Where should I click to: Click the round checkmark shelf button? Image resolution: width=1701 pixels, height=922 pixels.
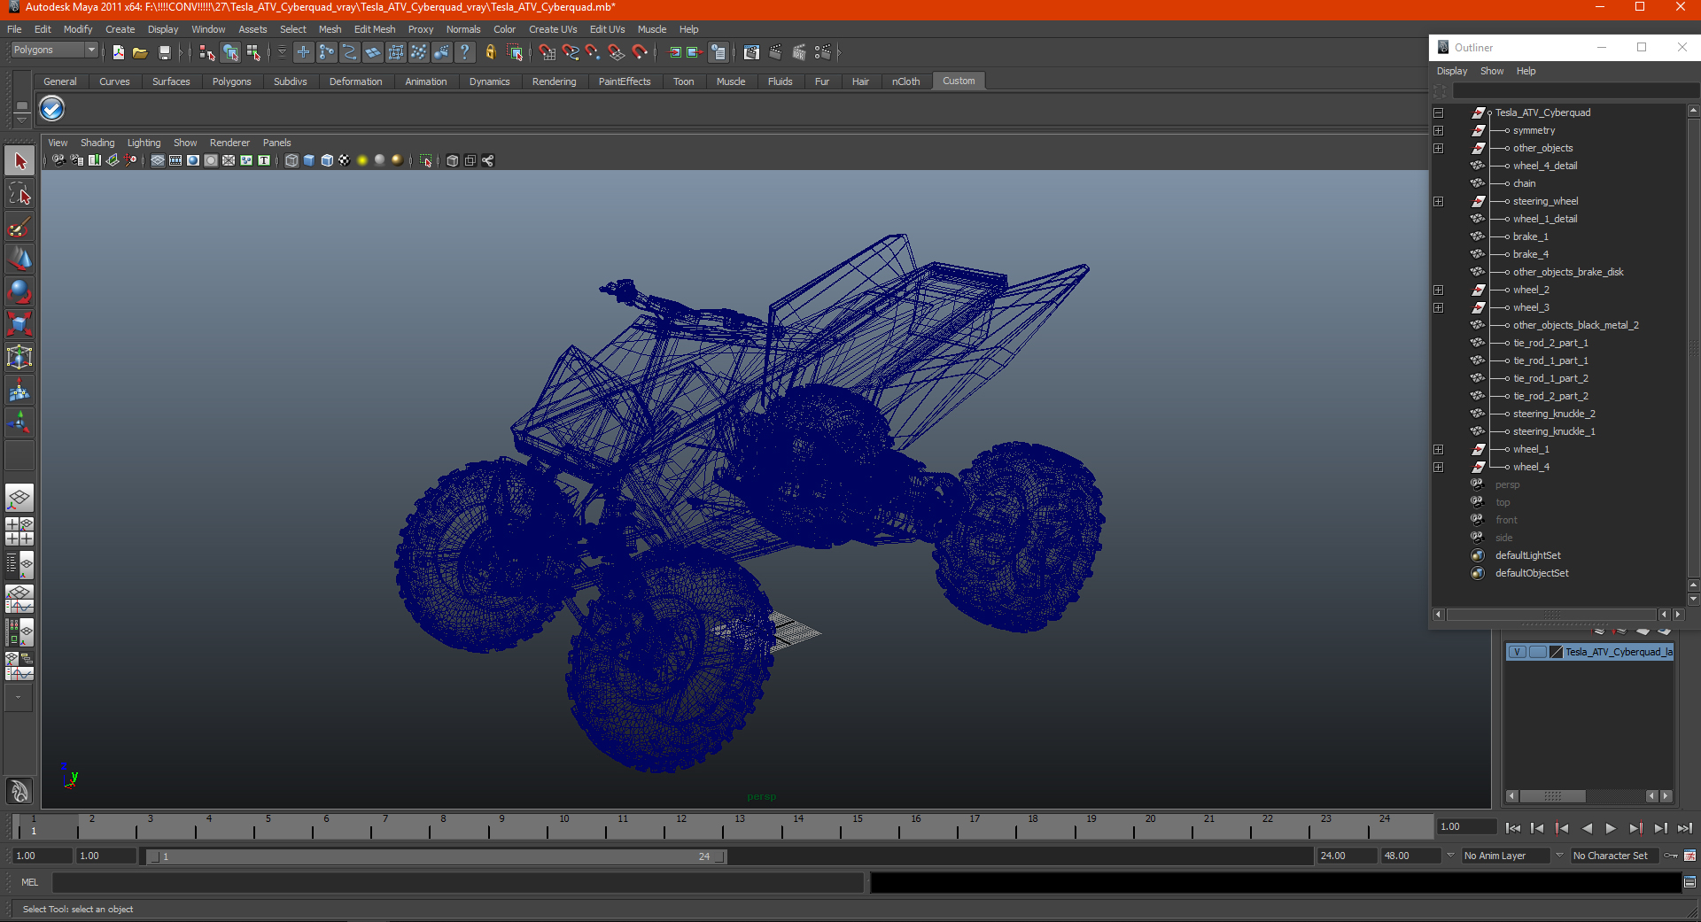[x=52, y=109]
